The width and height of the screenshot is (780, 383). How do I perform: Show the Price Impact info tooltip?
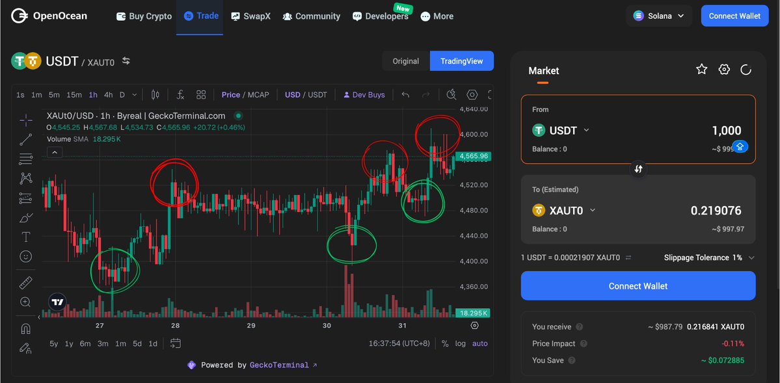tap(584, 344)
